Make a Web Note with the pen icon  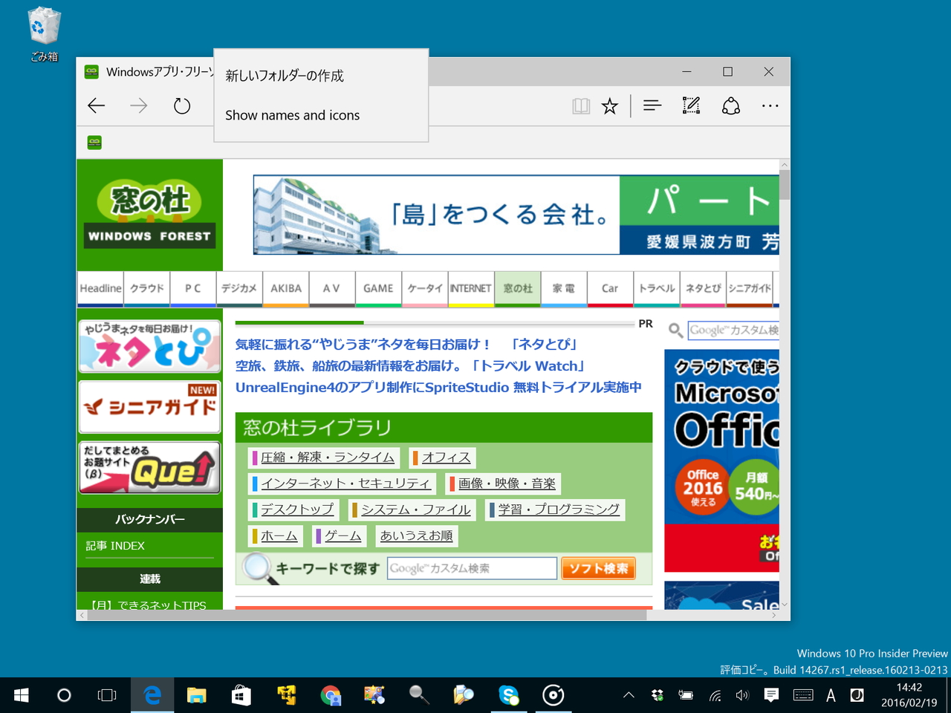(x=691, y=105)
